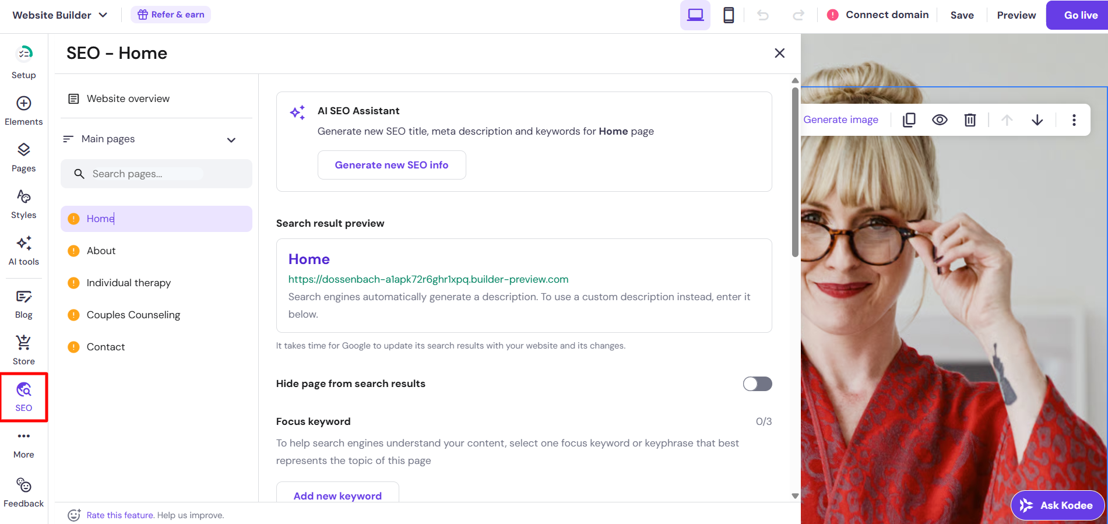Open the Blog panel

(x=23, y=304)
